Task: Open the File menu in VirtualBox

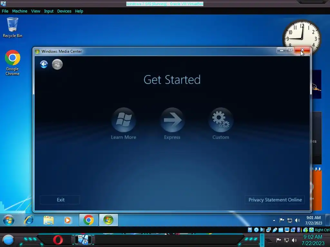Action: point(5,11)
